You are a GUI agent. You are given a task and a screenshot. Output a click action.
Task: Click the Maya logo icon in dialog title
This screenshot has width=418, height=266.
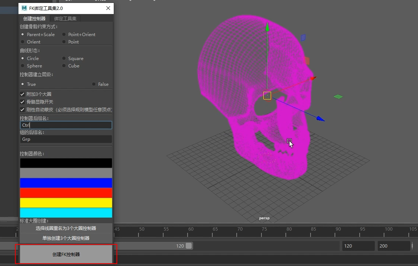tap(24, 8)
